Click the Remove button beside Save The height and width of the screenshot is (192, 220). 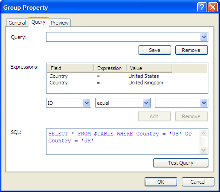pos(192,50)
